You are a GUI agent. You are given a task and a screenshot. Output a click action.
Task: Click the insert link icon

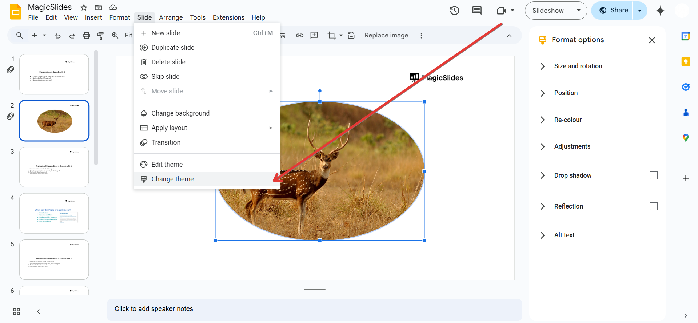click(x=300, y=35)
